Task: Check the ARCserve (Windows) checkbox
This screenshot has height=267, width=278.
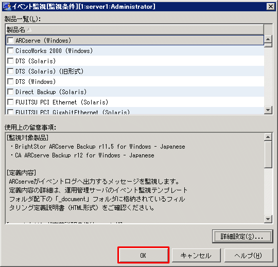Action: (x=10, y=41)
